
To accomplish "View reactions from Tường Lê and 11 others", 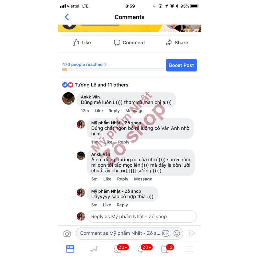I will pos(95,85).
